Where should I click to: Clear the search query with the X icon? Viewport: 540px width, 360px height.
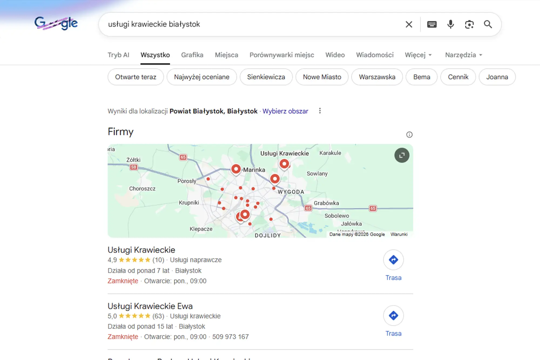click(x=409, y=24)
